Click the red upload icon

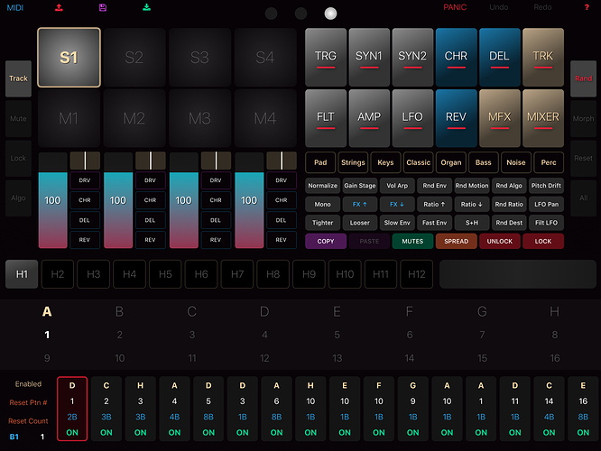tap(59, 7)
